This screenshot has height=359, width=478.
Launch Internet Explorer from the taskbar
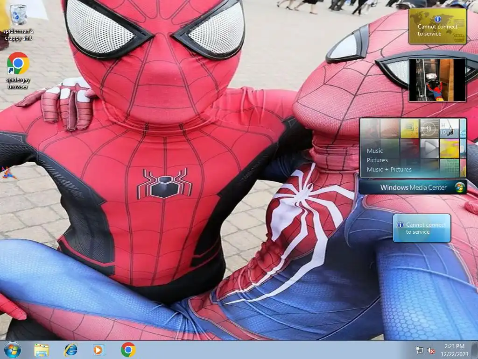point(70,350)
